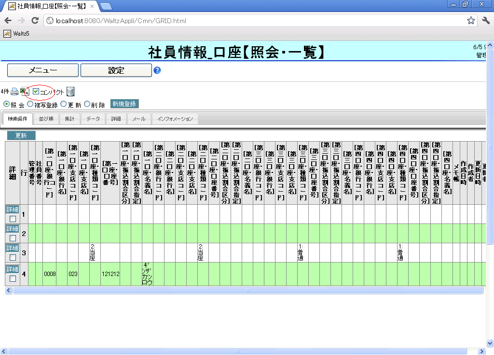Screen dimensions: 494x355
Task: Open Chrome's wrench settings menu
Action: [x=485, y=21]
